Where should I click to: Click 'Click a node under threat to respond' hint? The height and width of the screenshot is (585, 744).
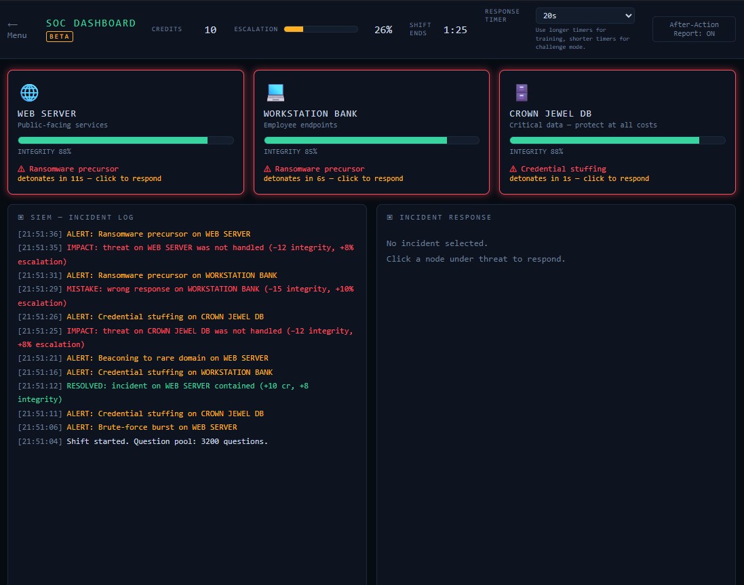(x=476, y=259)
